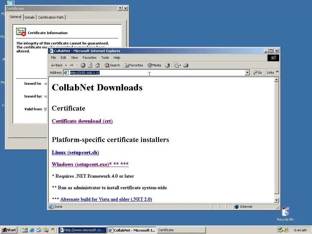Open browsing History with the clock icon
Image resolution: width=312 pixels, height=234 pixels.
coord(168,65)
